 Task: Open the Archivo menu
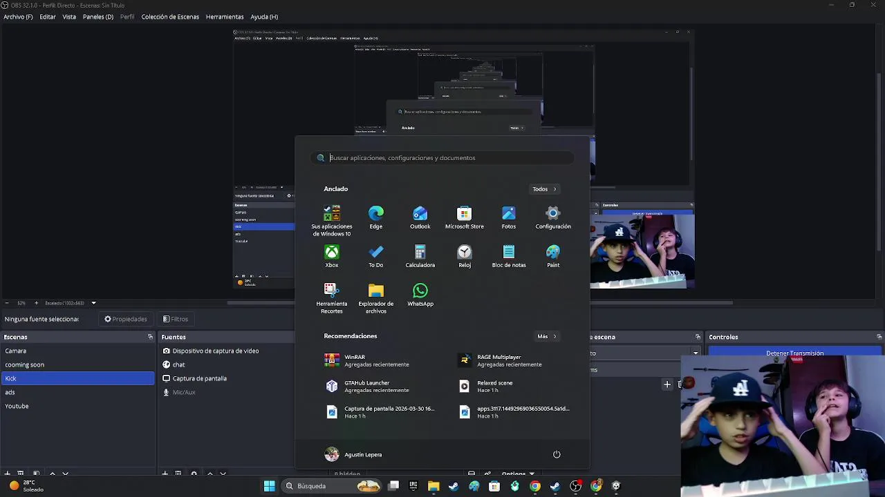pos(18,17)
